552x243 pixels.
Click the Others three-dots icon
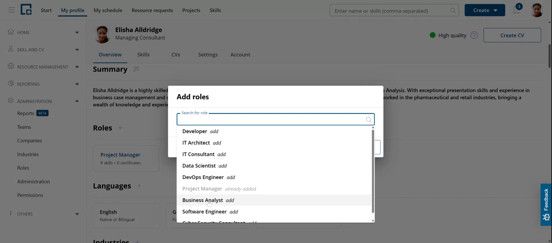[x=11, y=213]
